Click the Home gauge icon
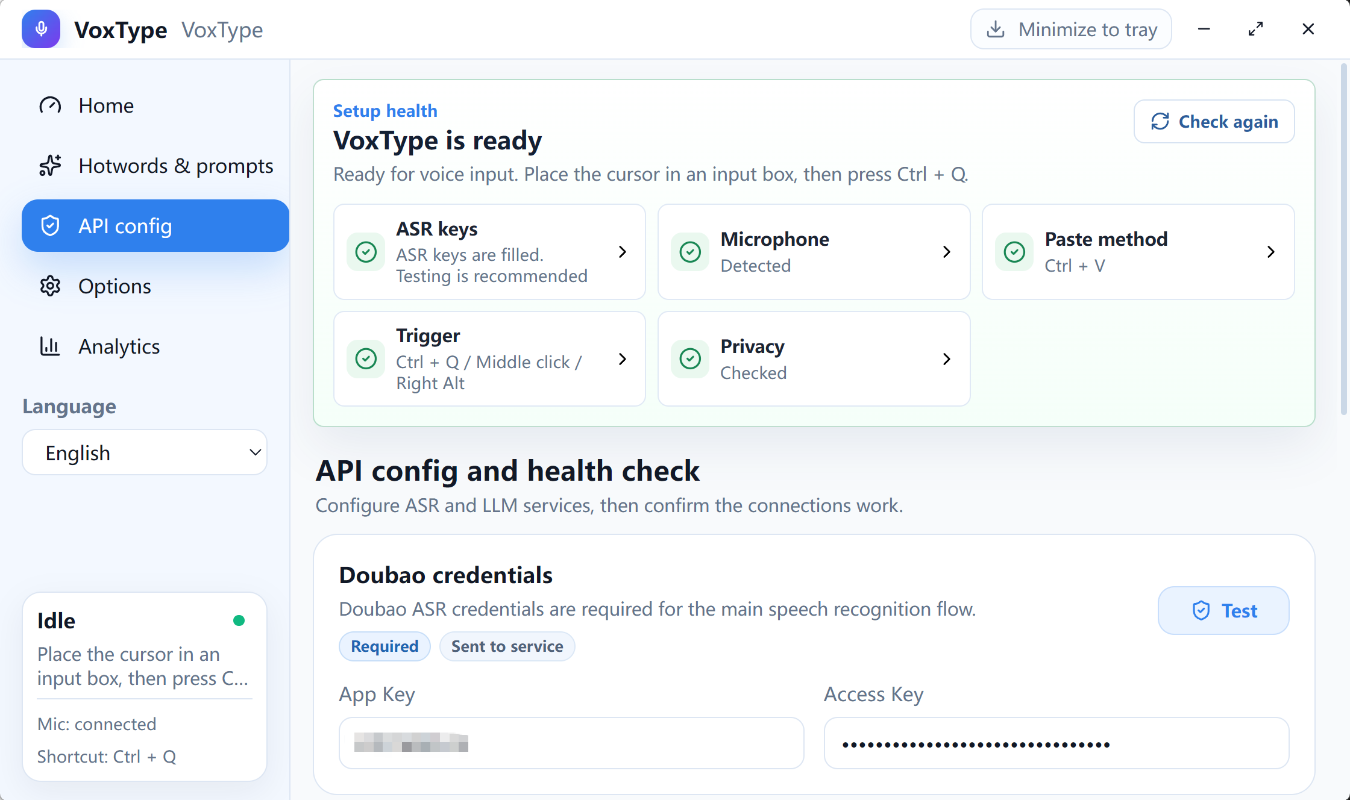The image size is (1350, 800). point(50,105)
